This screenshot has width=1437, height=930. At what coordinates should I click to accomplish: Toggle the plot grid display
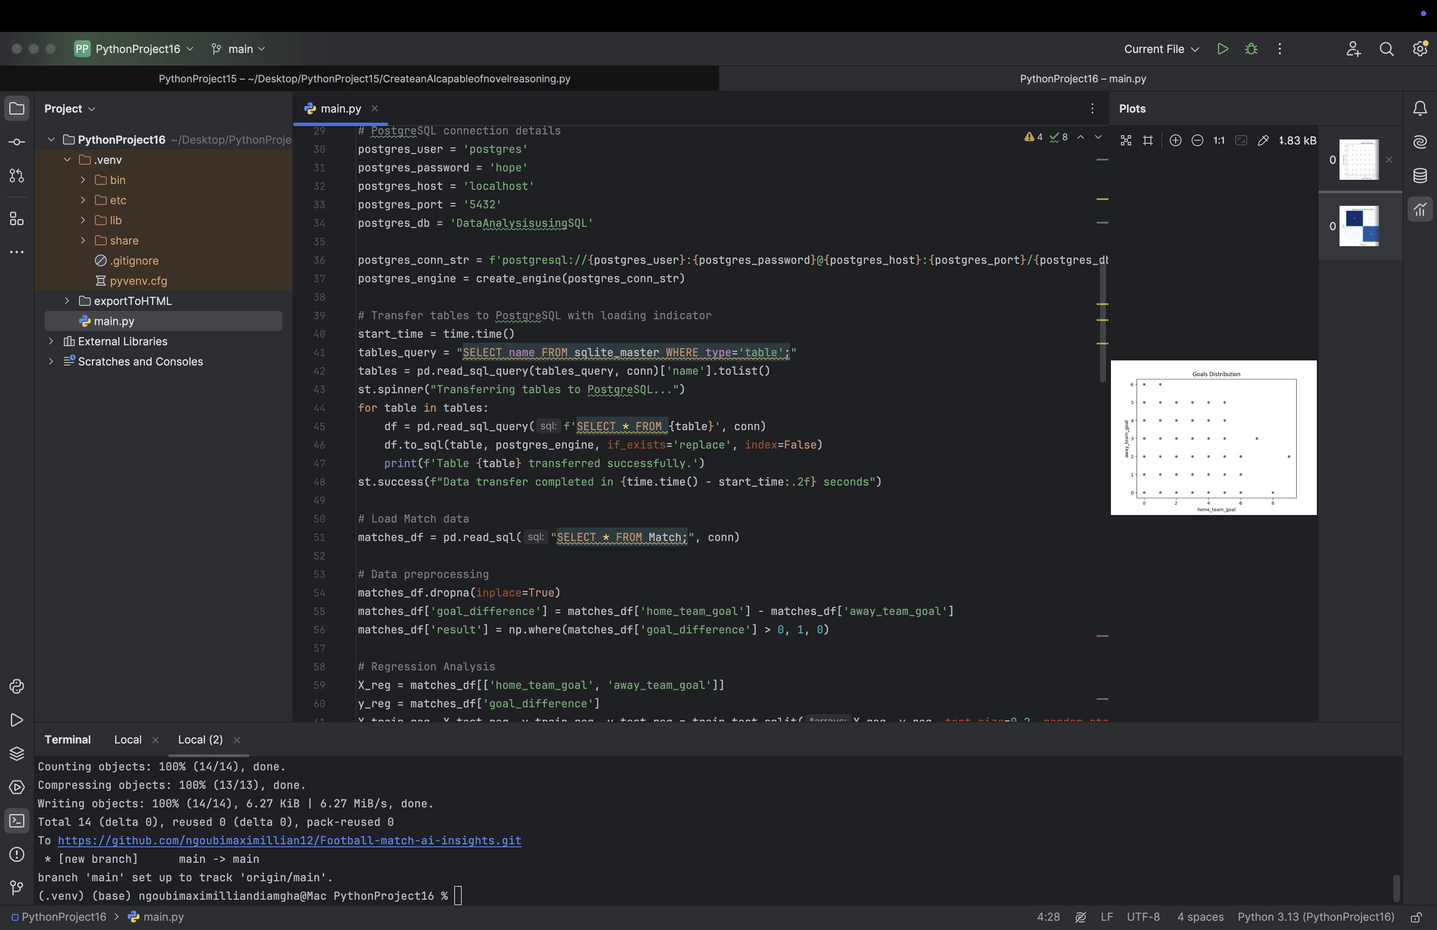click(x=1148, y=141)
